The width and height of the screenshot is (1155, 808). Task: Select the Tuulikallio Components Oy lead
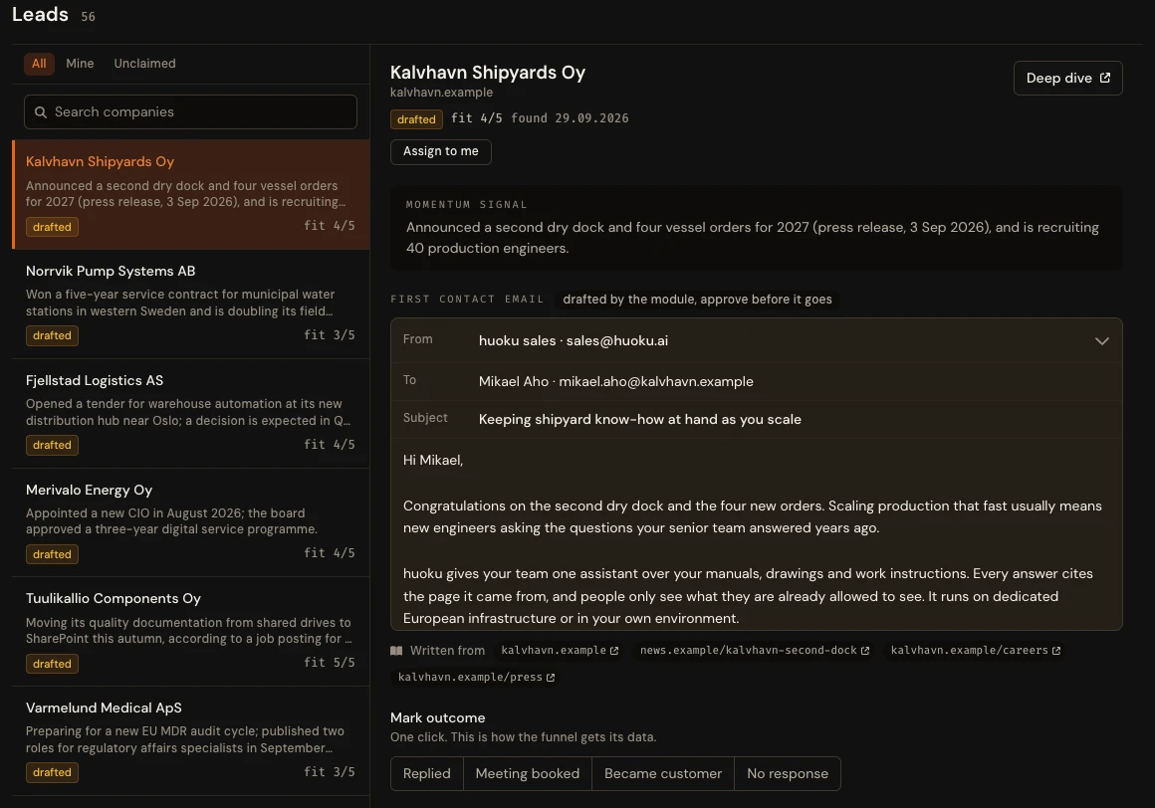[191, 632]
